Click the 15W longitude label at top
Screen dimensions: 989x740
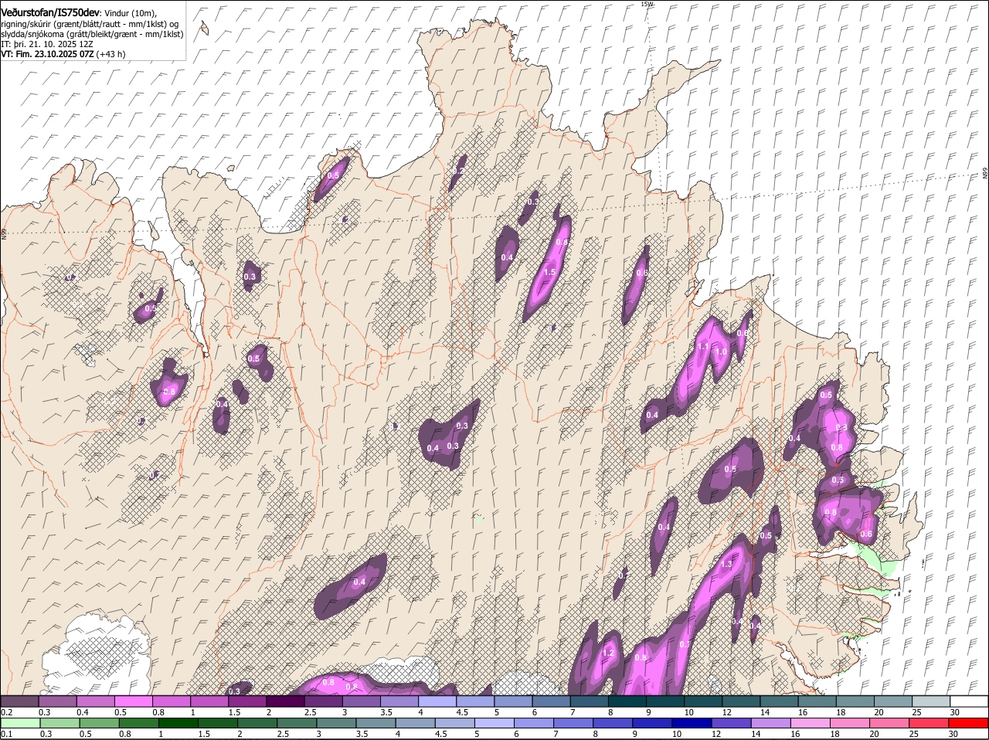point(647,4)
